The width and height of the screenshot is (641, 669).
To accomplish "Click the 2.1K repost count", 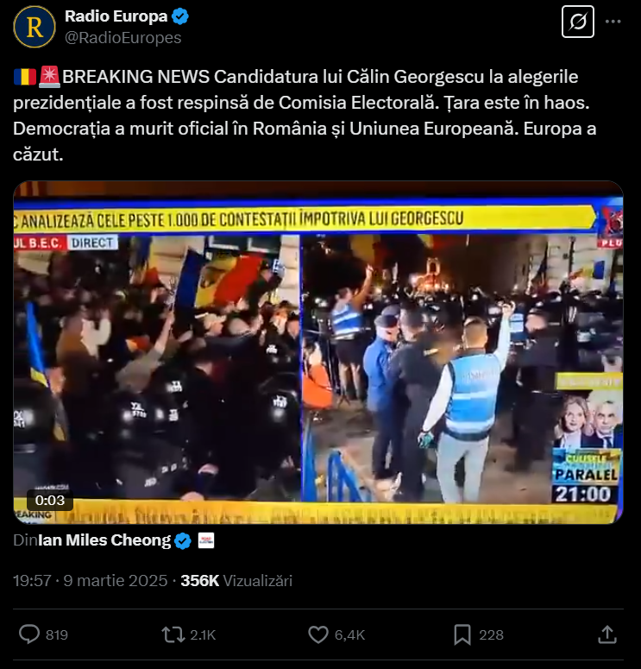I will [x=203, y=634].
